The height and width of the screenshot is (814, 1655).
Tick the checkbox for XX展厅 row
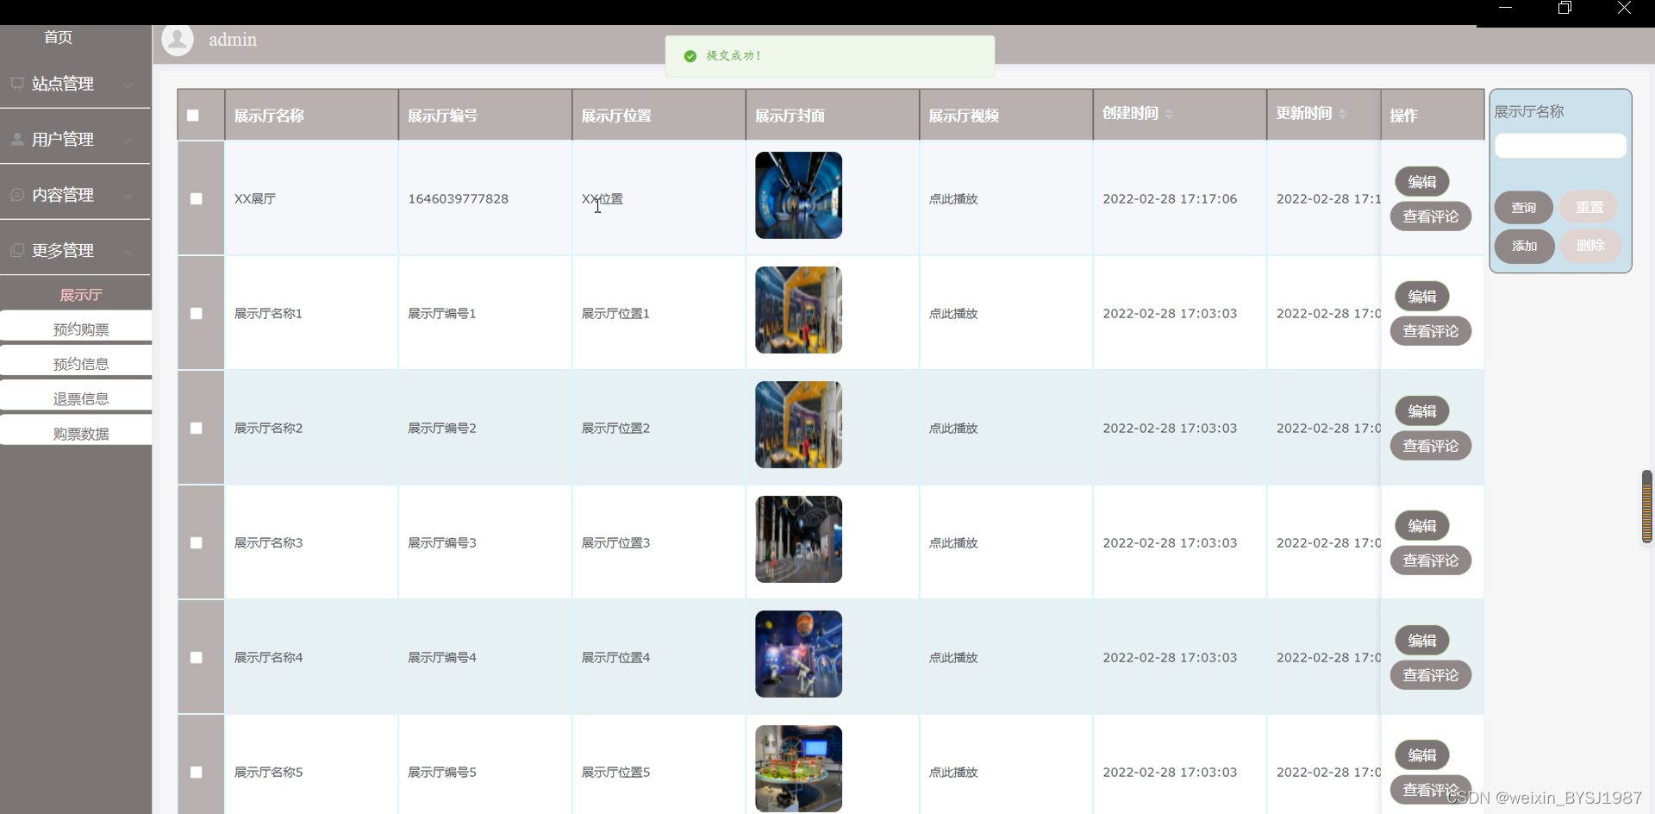pyautogui.click(x=197, y=198)
